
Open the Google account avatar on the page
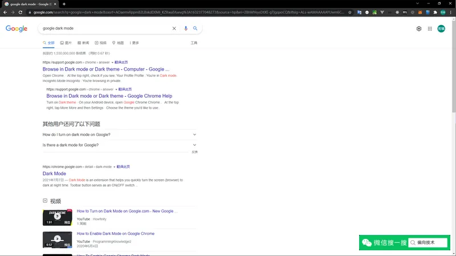(x=441, y=28)
